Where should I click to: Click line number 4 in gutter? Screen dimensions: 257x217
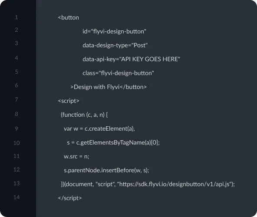(16, 58)
